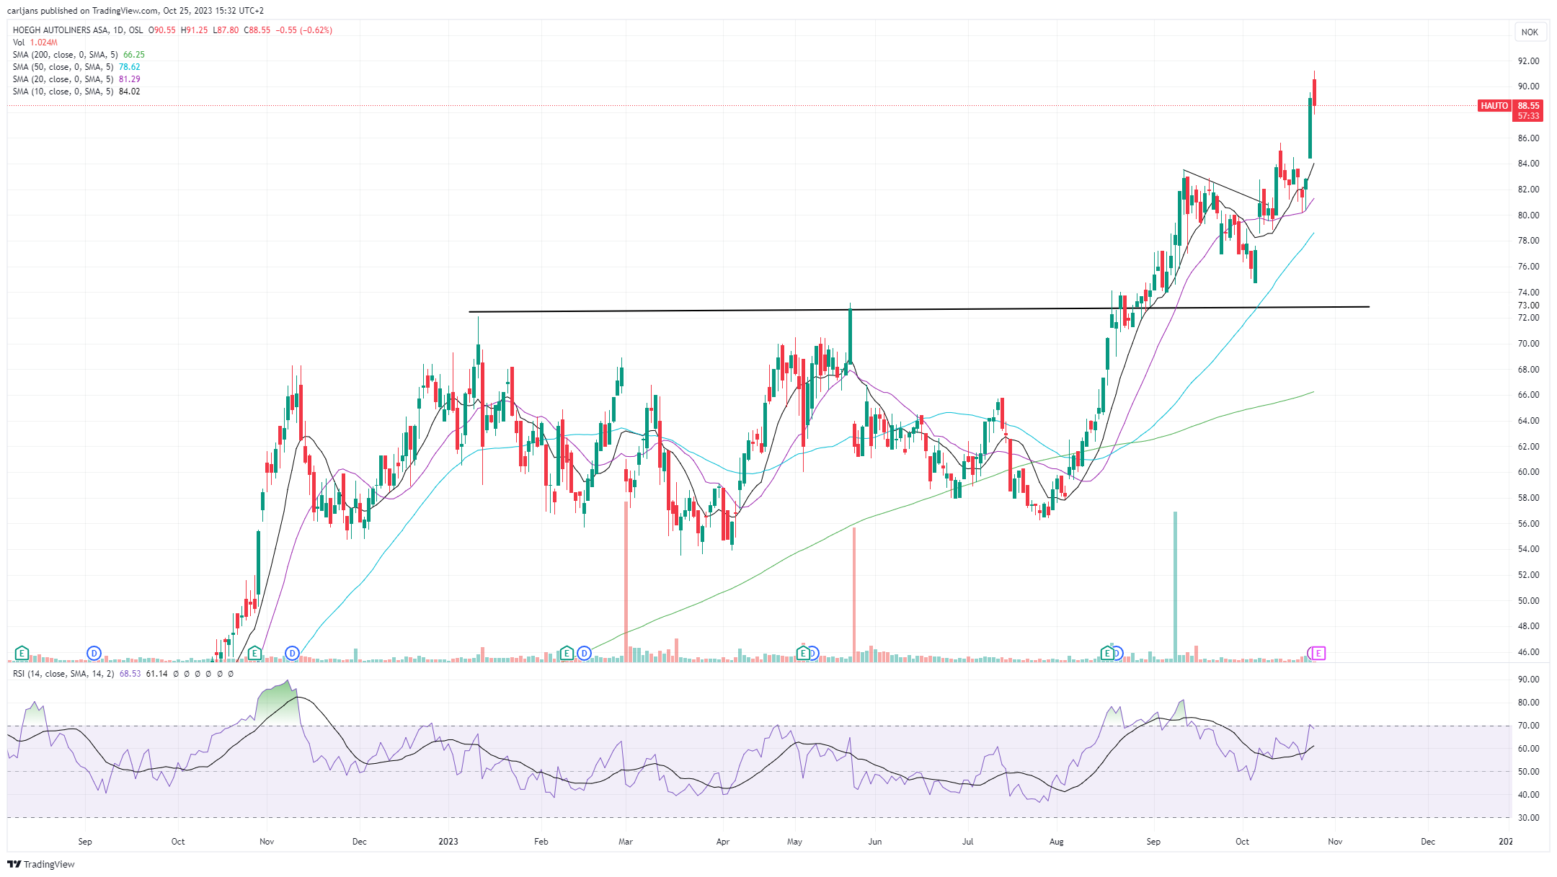This screenshot has width=1557, height=877.
Task: Select the SMA 20 indicator legend
Action: [76, 79]
